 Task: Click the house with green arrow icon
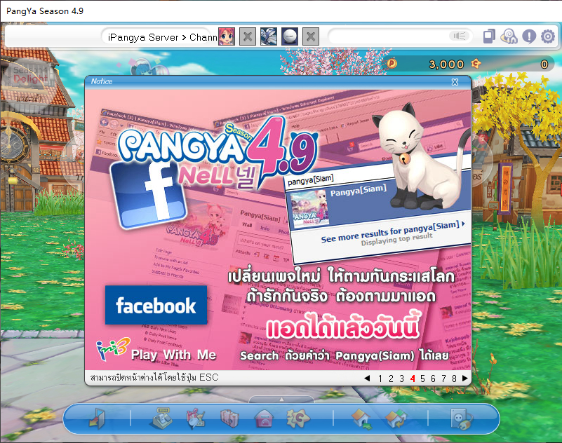pos(361,418)
